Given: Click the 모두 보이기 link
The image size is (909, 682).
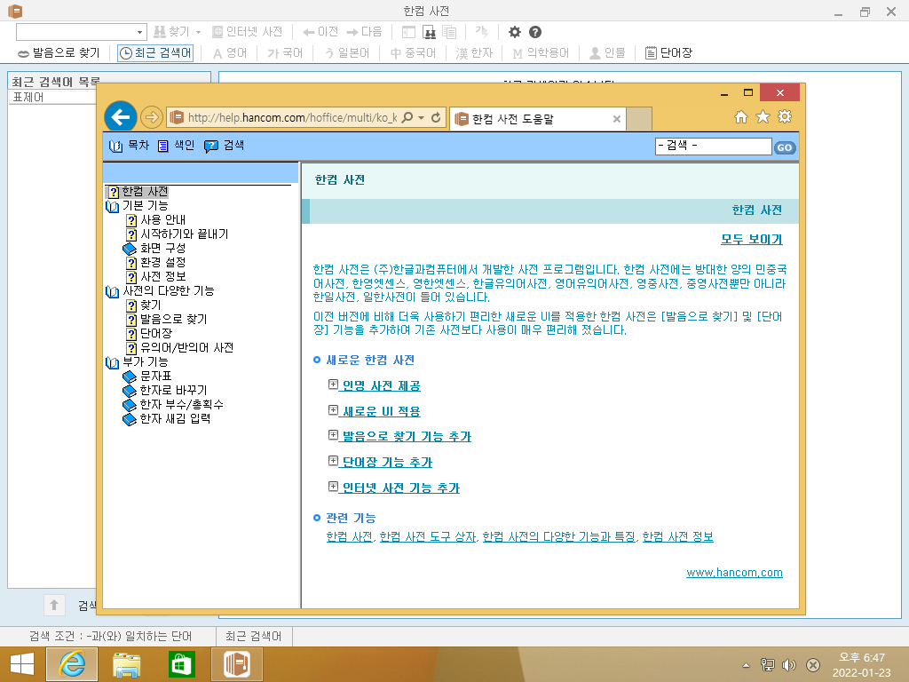Looking at the screenshot, I should pos(751,240).
